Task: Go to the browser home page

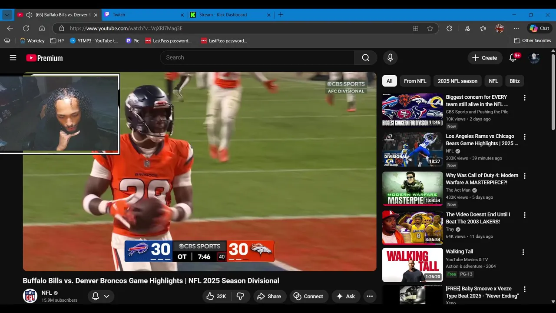Action: coord(42,28)
